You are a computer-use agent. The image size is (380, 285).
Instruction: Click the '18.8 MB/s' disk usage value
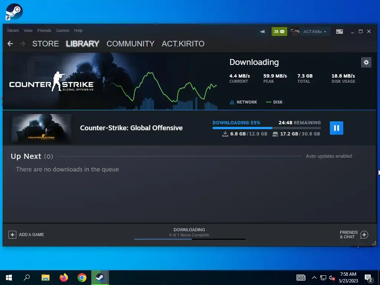click(343, 76)
